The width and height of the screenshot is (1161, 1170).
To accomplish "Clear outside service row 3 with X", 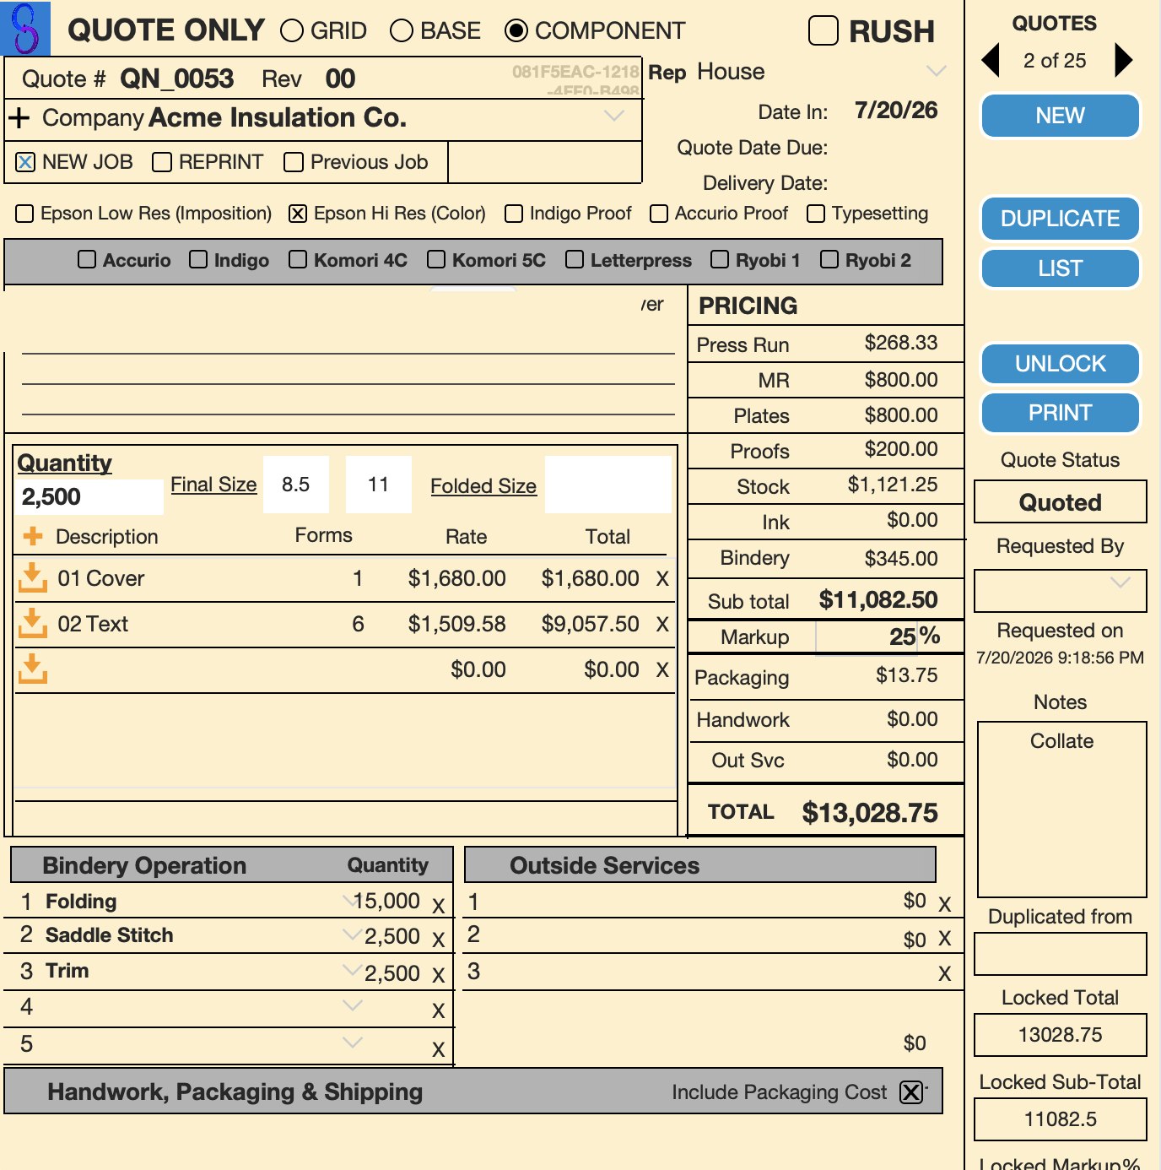I will (x=945, y=974).
